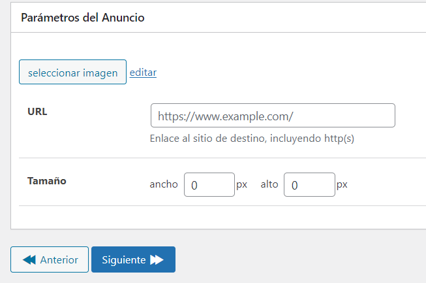Click the 'alto' height input box
This screenshot has width=426, height=283.
click(x=309, y=184)
